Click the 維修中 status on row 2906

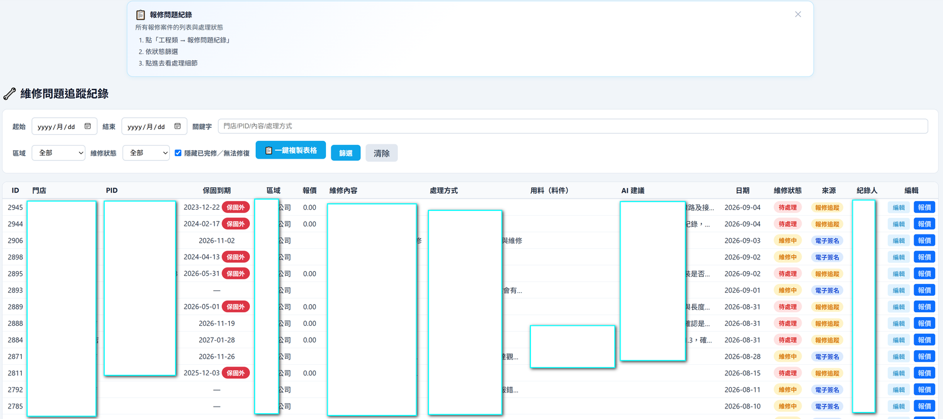787,240
